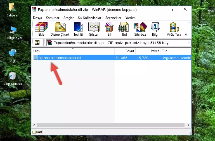Click the archive path address field
Viewport: 215px width, 141px height.
(119, 43)
